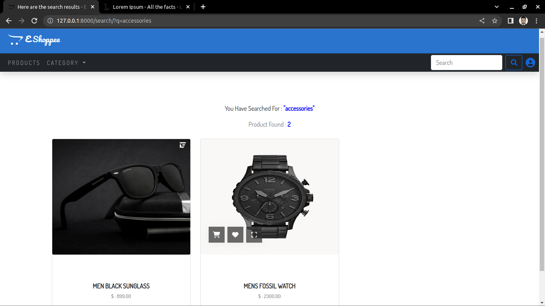Click the search input field
The width and height of the screenshot is (545, 306).
point(466,63)
